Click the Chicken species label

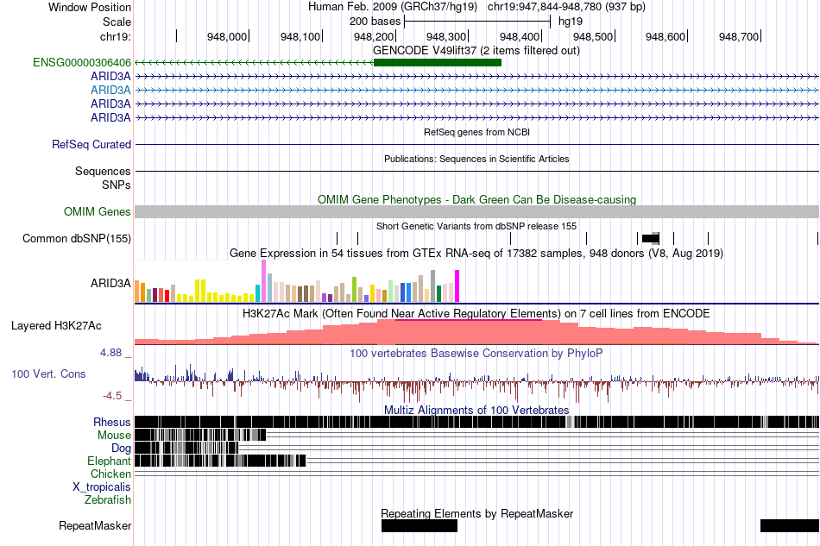coord(110,474)
